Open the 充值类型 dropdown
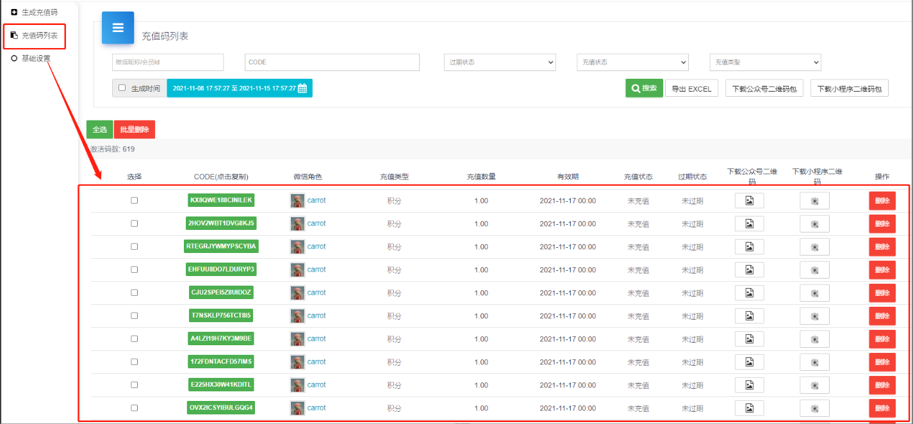The height and width of the screenshot is (424, 913). tap(765, 62)
